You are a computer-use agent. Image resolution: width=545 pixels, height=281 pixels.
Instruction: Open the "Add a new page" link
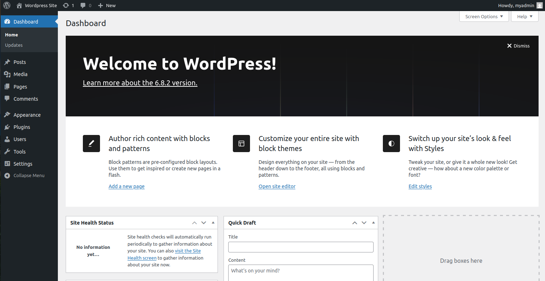coord(126,186)
